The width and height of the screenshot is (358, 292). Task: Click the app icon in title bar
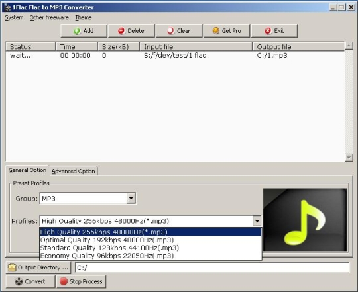7,7
